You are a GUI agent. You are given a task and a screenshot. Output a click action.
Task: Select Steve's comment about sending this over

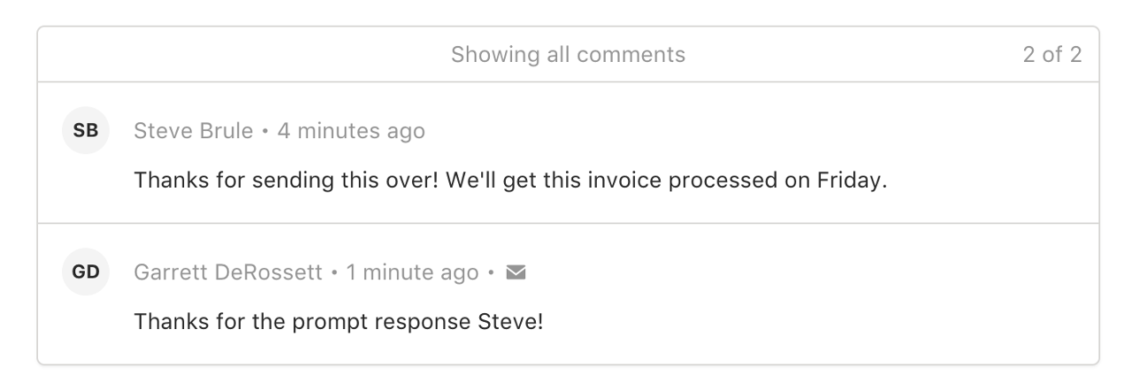(510, 180)
